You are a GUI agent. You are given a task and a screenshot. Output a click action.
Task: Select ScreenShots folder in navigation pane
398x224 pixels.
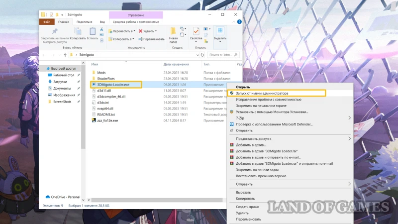click(62, 102)
